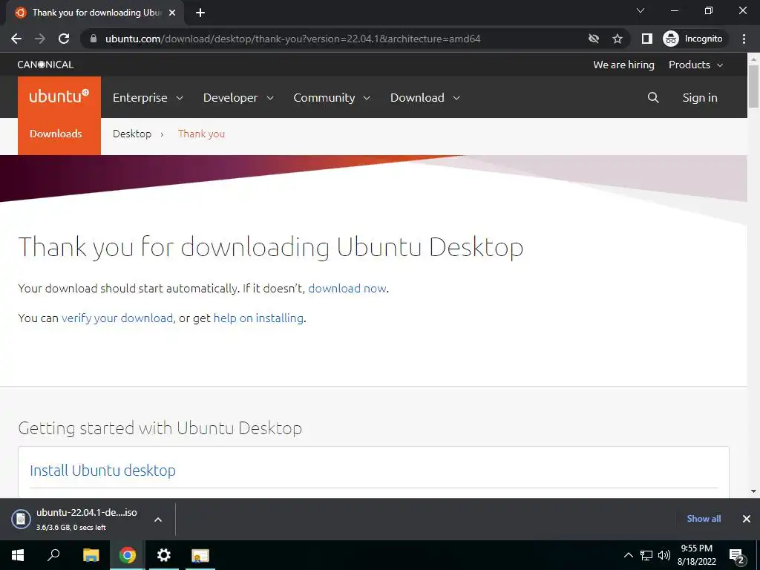Go to the Ubuntu home logo
This screenshot has width=760, height=570.
[59, 96]
